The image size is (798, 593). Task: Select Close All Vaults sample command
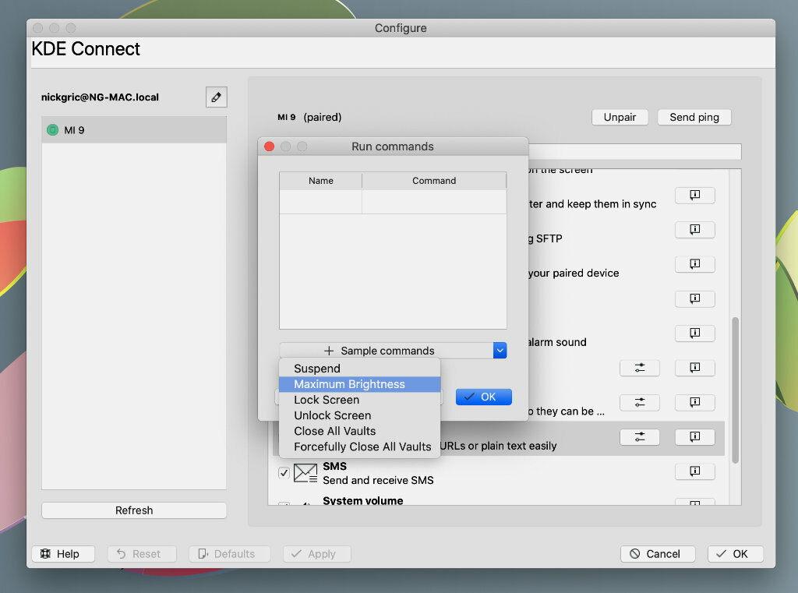tap(359, 431)
